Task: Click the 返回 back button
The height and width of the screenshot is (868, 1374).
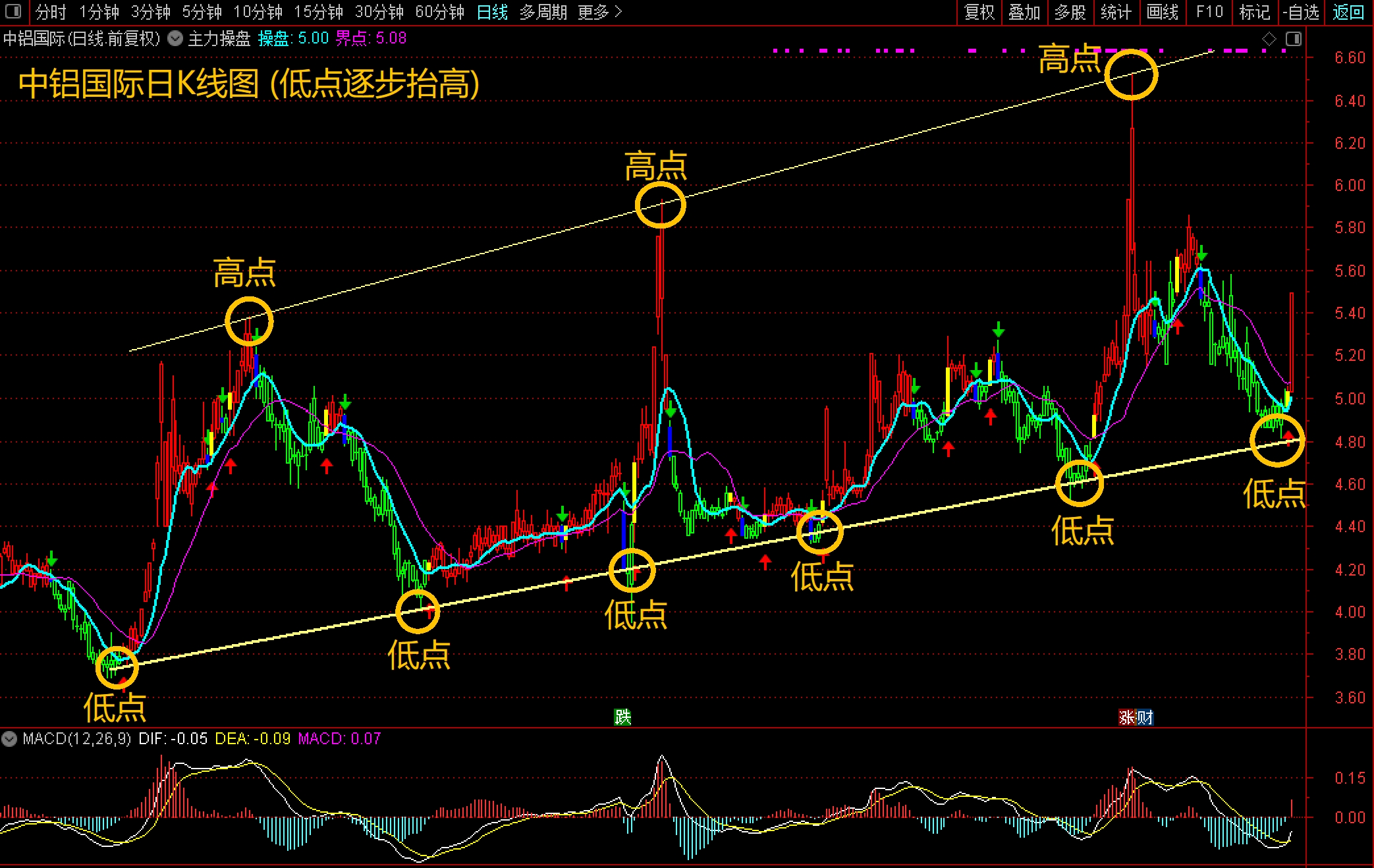Action: 1348,12
